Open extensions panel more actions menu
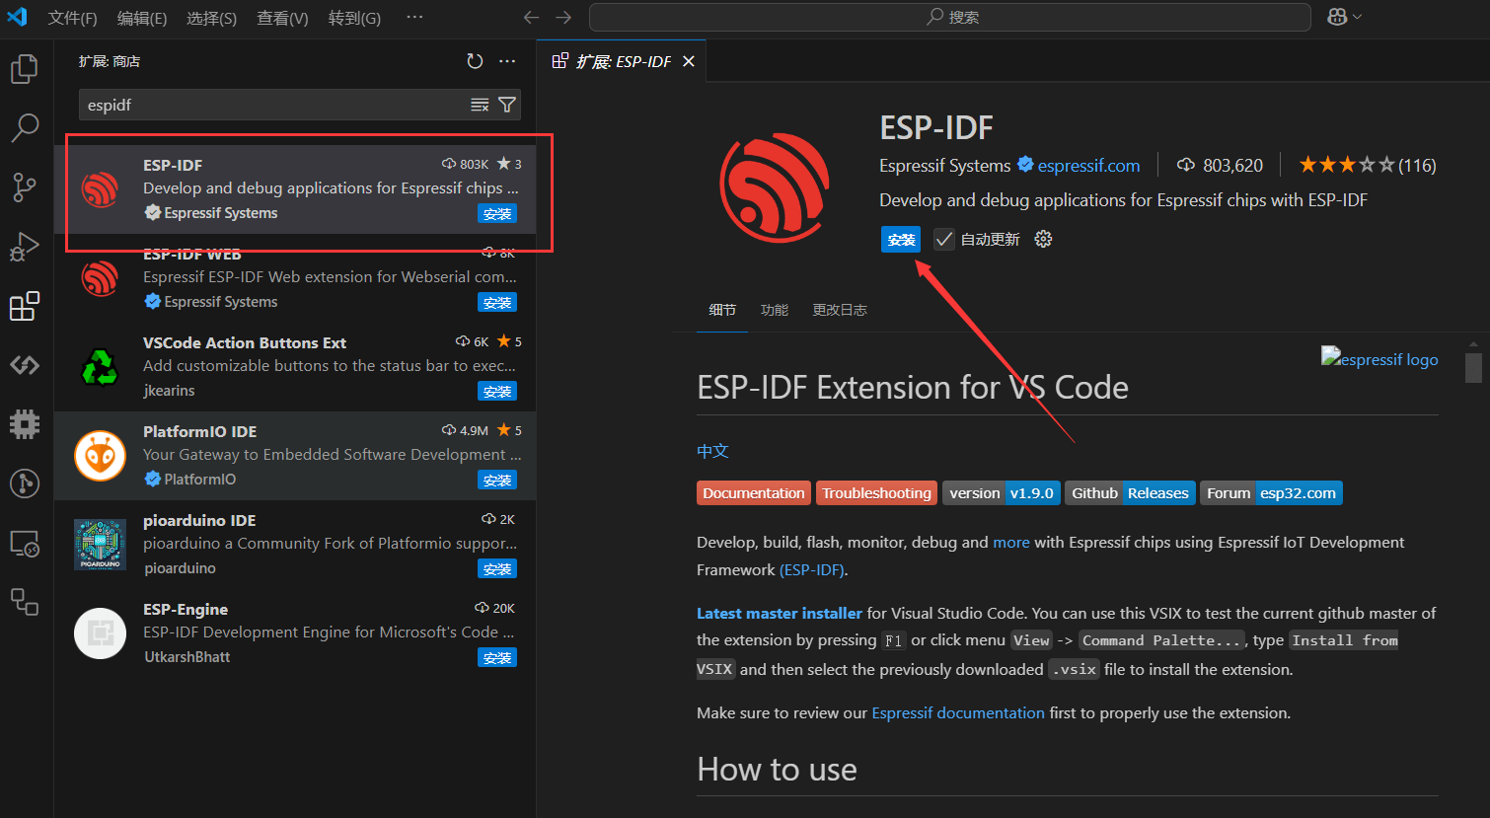1490x818 pixels. point(507,61)
